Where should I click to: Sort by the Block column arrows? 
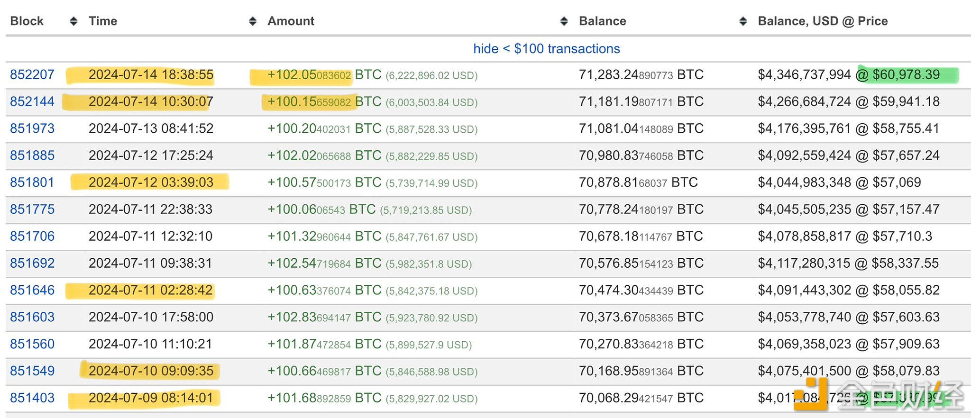tap(73, 21)
